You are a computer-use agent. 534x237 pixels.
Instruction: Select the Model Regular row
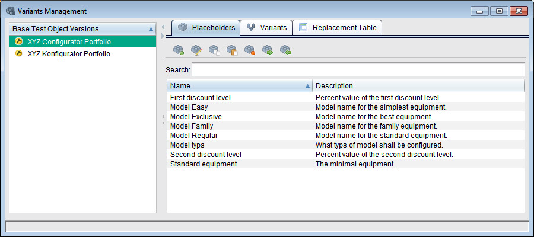coord(346,135)
